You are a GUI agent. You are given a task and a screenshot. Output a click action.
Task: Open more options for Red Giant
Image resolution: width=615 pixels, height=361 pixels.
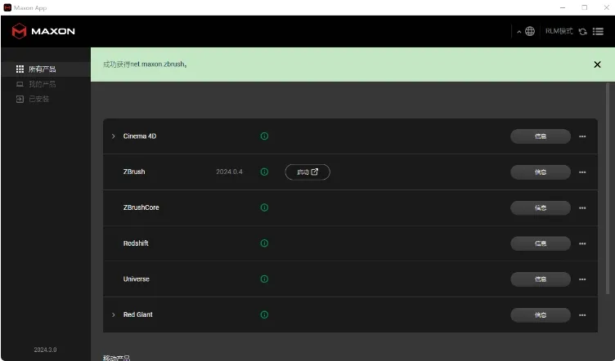(582, 315)
